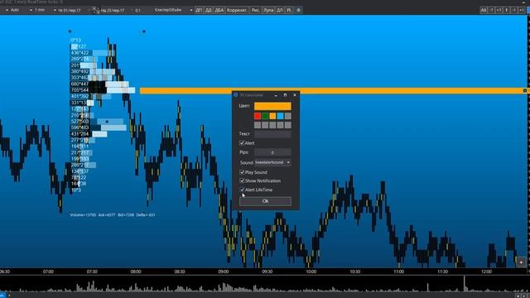The width and height of the screenshot is (530, 298).
Task: Click the ДБА toolbar button
Action: point(219,10)
